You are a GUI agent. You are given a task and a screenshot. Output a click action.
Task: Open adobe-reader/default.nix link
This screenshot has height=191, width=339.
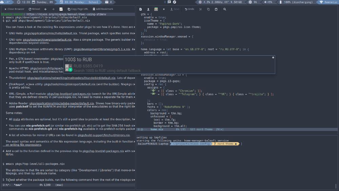coord(62,103)
